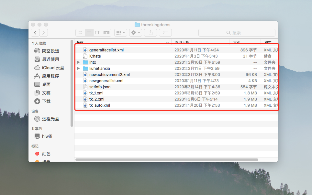Image resolution: width=312 pixels, height=195 pixels.
Task: Open the gear action menu
Action: click(136, 33)
